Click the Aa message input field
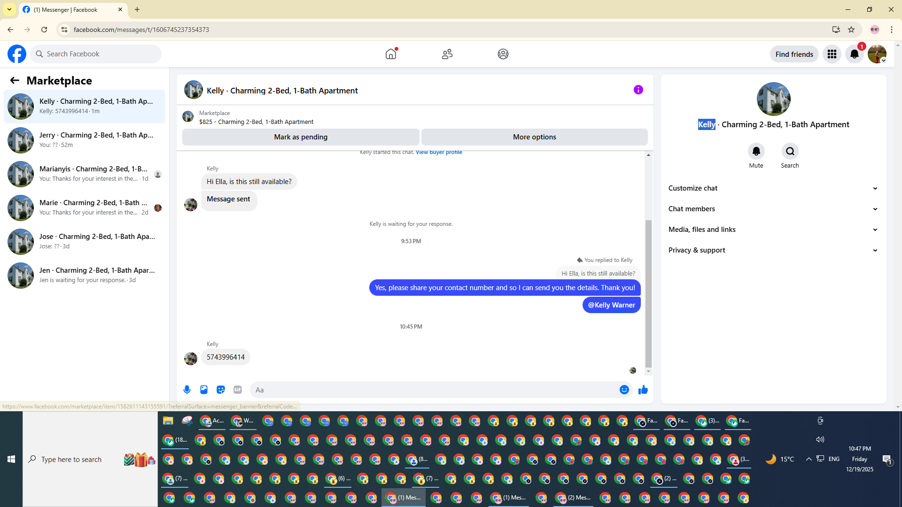 tap(432, 390)
